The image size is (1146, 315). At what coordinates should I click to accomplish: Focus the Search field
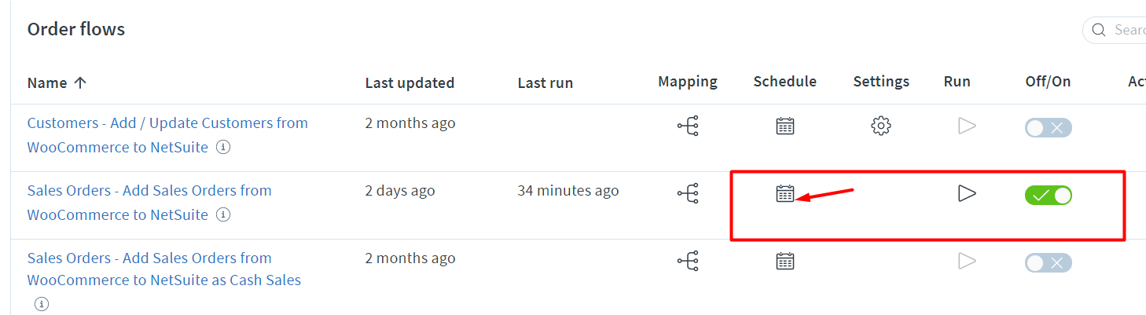(1115, 30)
